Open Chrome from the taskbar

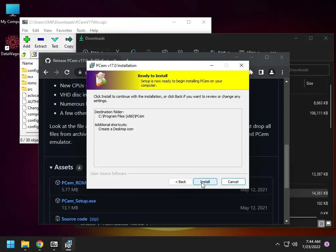click(40, 244)
